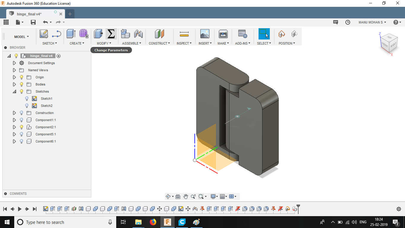Select the Press Pull modify icon

tap(98, 34)
